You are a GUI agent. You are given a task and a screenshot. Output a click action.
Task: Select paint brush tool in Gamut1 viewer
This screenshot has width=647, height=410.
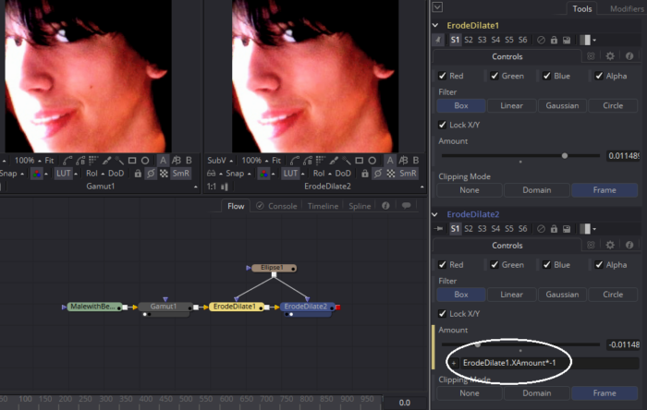click(x=106, y=161)
